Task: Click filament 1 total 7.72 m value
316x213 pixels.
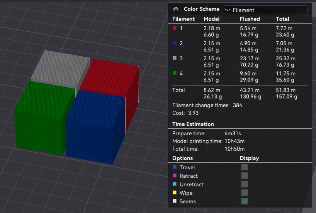Action: 284,28
